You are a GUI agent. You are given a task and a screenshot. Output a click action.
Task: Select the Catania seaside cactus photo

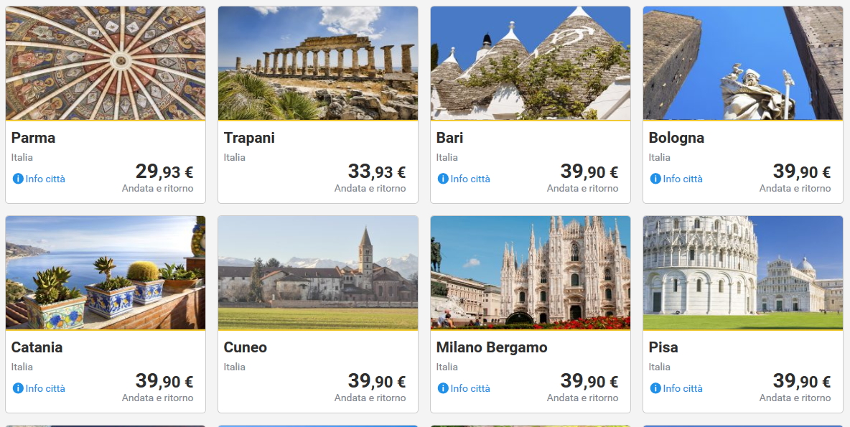point(106,273)
